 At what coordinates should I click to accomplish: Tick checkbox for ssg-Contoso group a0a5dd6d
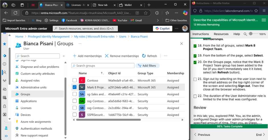click(74, 101)
